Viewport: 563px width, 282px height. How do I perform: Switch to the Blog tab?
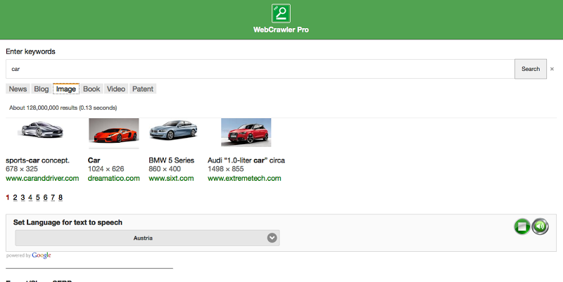[42, 89]
